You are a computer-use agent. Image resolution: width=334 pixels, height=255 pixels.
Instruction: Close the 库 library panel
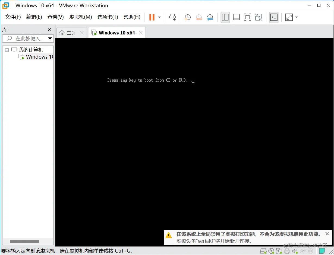click(x=49, y=30)
